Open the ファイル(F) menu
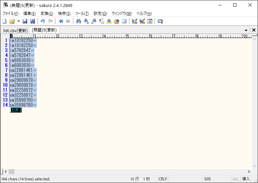This screenshot has width=258, height=183. 11,14
